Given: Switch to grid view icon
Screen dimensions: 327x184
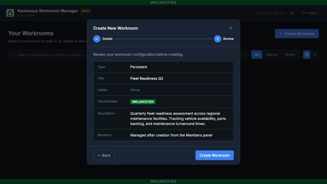Looking at the screenshot, I should (x=307, y=54).
